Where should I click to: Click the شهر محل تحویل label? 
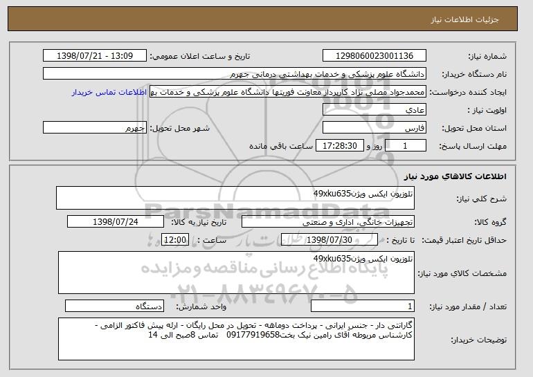[x=180, y=128]
